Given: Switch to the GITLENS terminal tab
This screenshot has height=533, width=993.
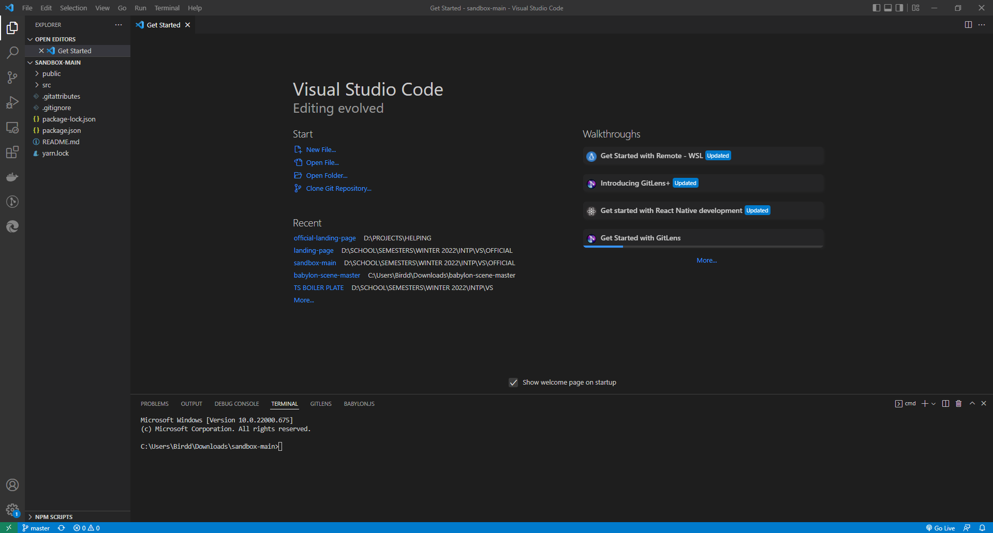Looking at the screenshot, I should tap(320, 404).
